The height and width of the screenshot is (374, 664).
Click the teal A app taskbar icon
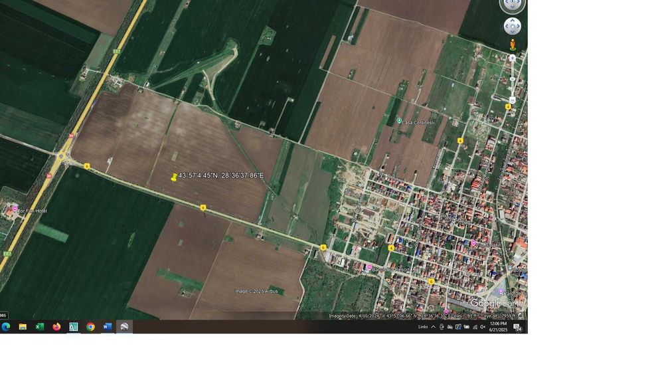pyautogui.click(x=73, y=327)
